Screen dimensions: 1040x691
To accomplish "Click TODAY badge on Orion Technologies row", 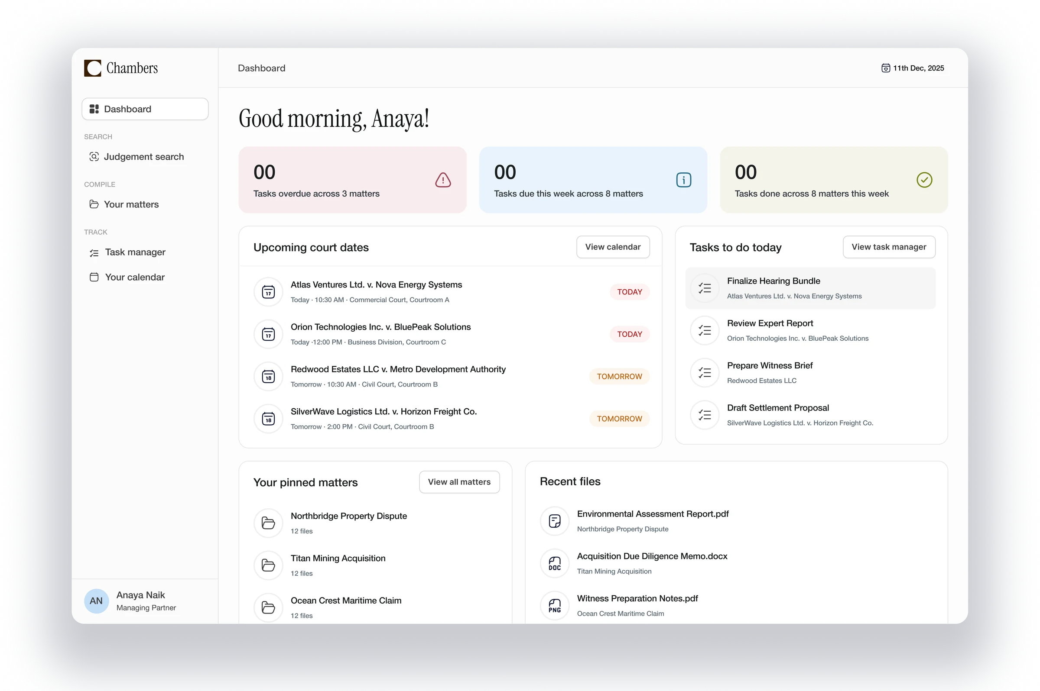I will (x=629, y=335).
